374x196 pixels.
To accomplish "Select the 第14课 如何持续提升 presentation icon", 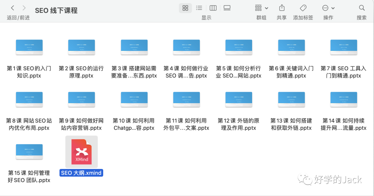I will pos(344,99).
